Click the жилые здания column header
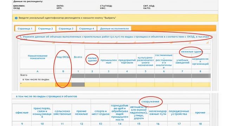This screenshot has width=225, height=126. pos(92,59)
